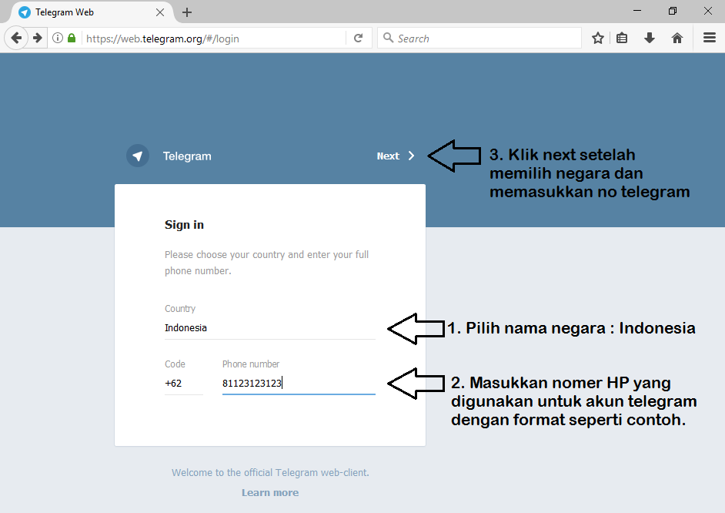Click 'Welcome to the official Telegram web-client.'

pyautogui.click(x=270, y=472)
